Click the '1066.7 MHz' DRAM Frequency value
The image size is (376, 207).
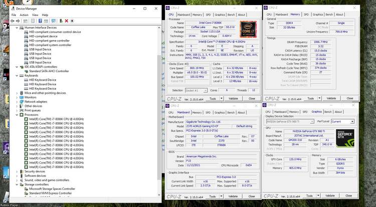(x=321, y=42)
